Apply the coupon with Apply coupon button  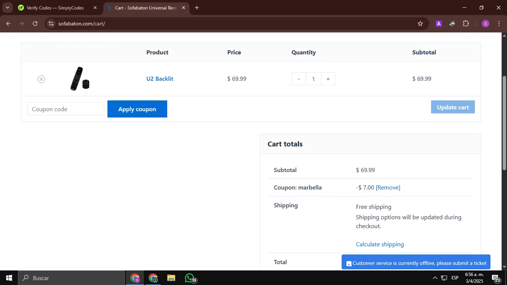point(137,109)
